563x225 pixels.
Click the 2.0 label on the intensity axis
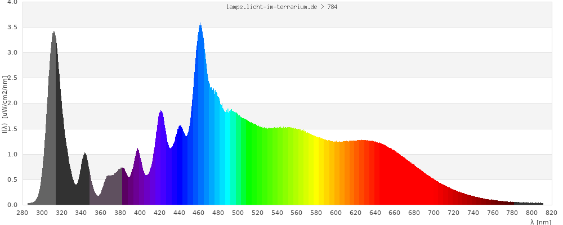pos(12,103)
